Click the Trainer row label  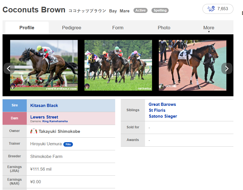(14, 144)
